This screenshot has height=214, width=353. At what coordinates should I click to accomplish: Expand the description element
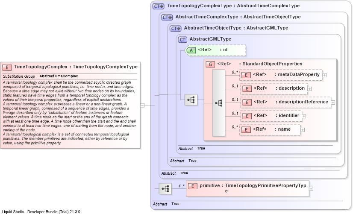click(x=309, y=89)
